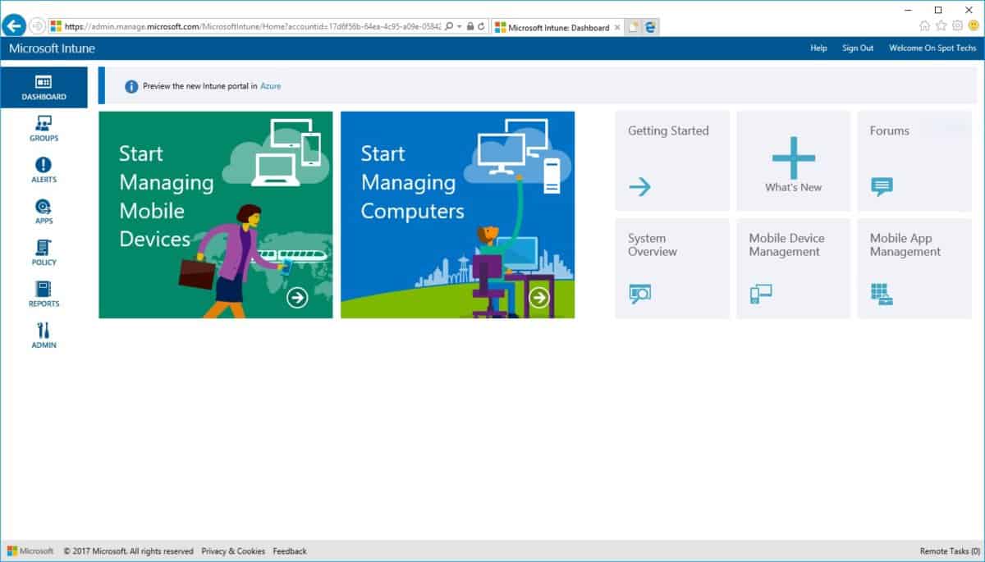Click the System Overview monitor icon
Viewport: 985px width, 562px height.
pos(640,294)
